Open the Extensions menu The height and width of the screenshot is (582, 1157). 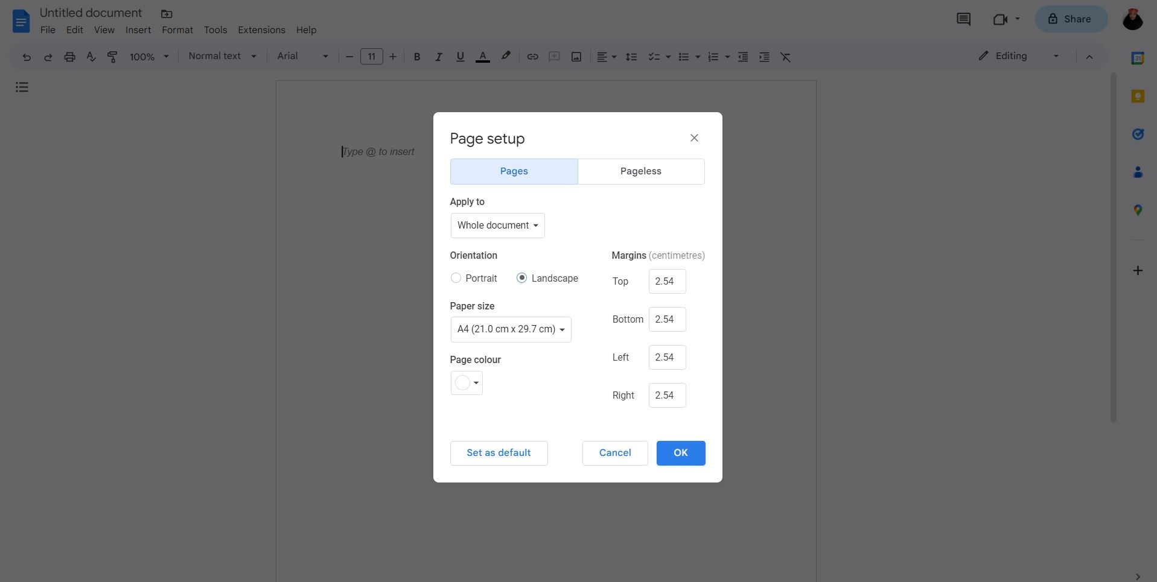click(x=261, y=30)
